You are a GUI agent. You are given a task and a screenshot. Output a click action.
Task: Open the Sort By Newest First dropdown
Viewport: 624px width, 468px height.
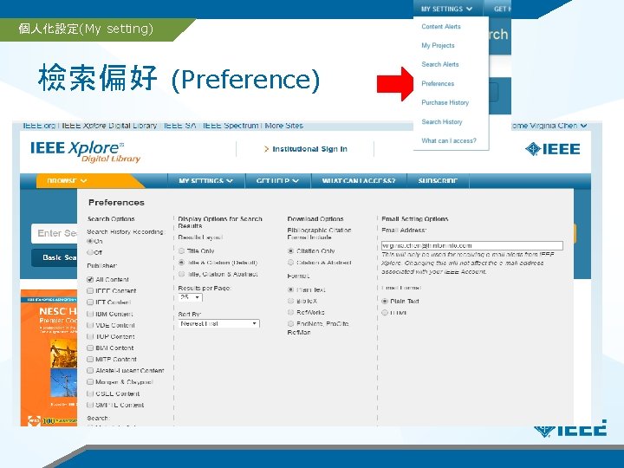[x=219, y=323]
